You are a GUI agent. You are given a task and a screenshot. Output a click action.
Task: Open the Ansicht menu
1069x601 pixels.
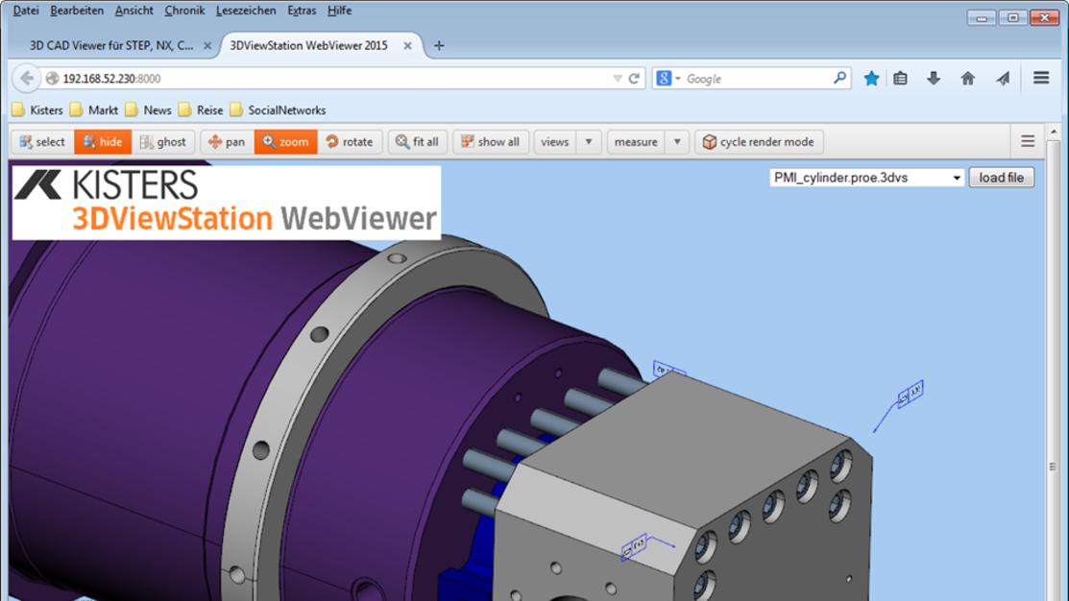click(134, 11)
